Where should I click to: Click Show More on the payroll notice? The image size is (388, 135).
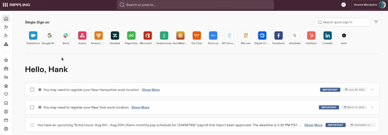coord(313,125)
